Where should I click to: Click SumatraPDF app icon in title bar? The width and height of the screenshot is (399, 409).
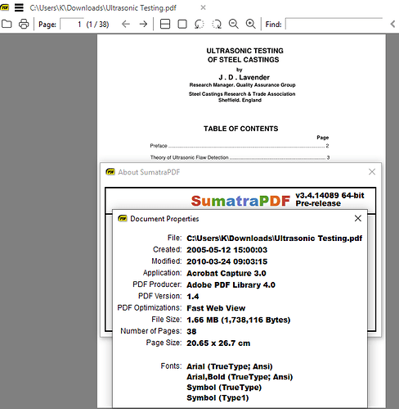click(5, 7)
